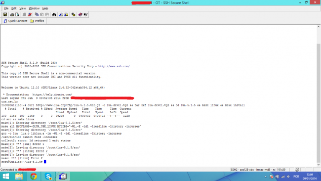This screenshot has height=181, width=321.
Task: Click the SSH app icon in title bar
Action: 2,2
